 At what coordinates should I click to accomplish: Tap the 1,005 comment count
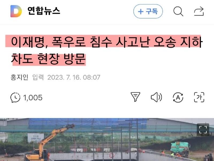point(33,98)
